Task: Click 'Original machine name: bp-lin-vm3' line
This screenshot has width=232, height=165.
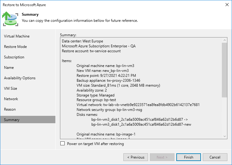Action: [105, 66]
